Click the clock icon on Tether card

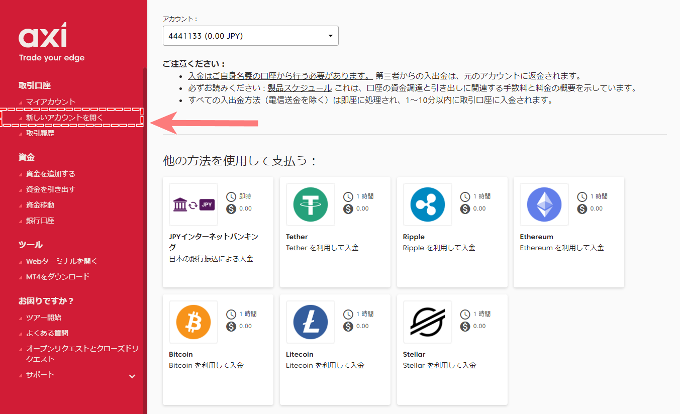(x=348, y=197)
